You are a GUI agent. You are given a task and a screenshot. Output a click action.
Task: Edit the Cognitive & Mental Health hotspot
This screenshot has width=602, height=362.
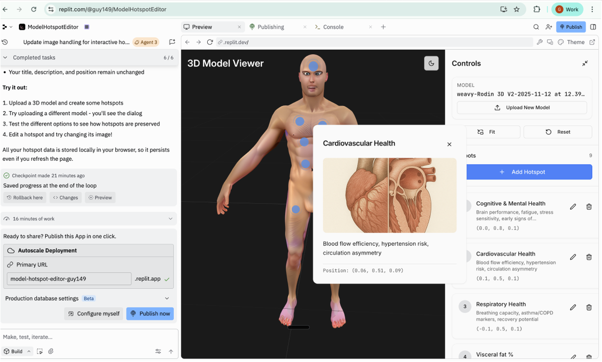(573, 207)
